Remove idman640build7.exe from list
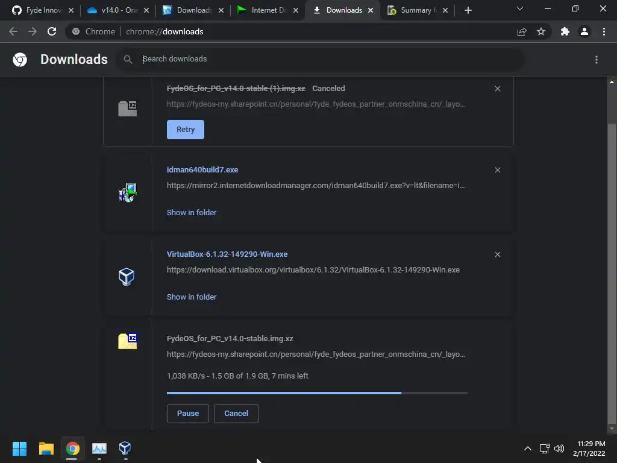Screen dimensions: 617x463 point(497,170)
